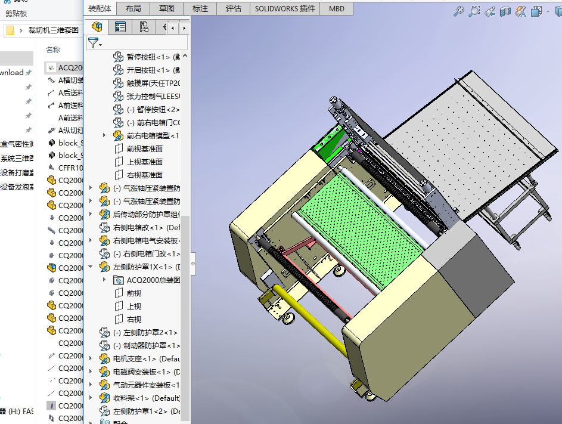Open the FeatureManager design tree tab
Image resolution: width=562 pixels, height=424 pixels.
coord(97,27)
